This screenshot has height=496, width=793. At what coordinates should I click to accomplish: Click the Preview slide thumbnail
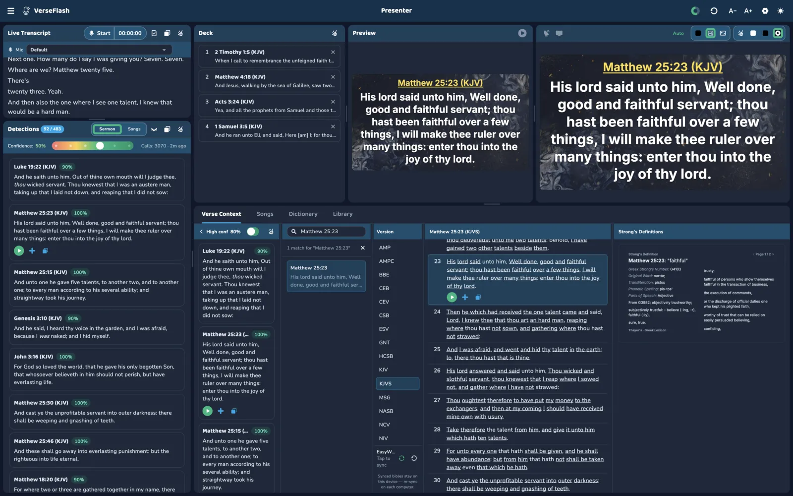(x=440, y=122)
